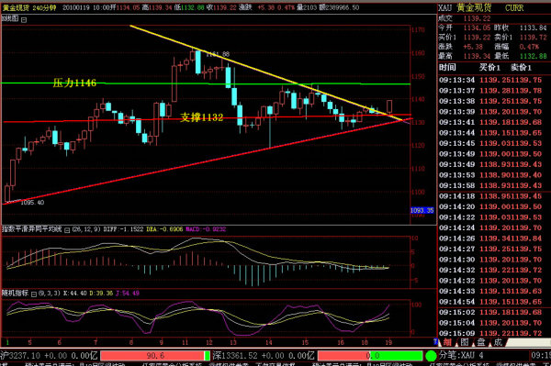The width and height of the screenshot is (551, 366).
Task: Select the 沪 Shanghai index status readout
Action: (49, 356)
